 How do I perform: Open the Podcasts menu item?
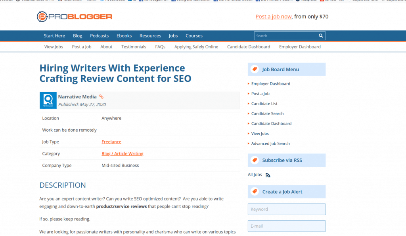(x=99, y=36)
